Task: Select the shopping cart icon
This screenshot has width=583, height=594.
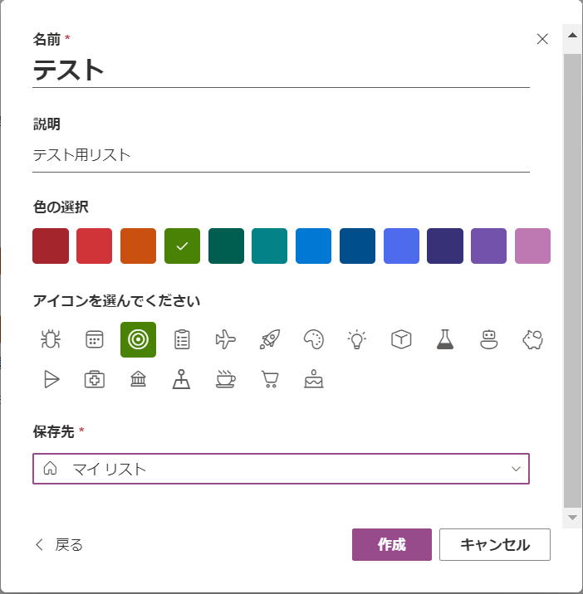Action: 270,380
